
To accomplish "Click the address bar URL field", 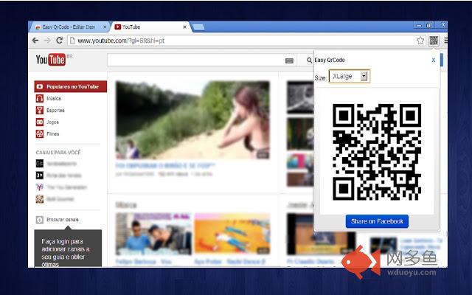I will 241,41.
